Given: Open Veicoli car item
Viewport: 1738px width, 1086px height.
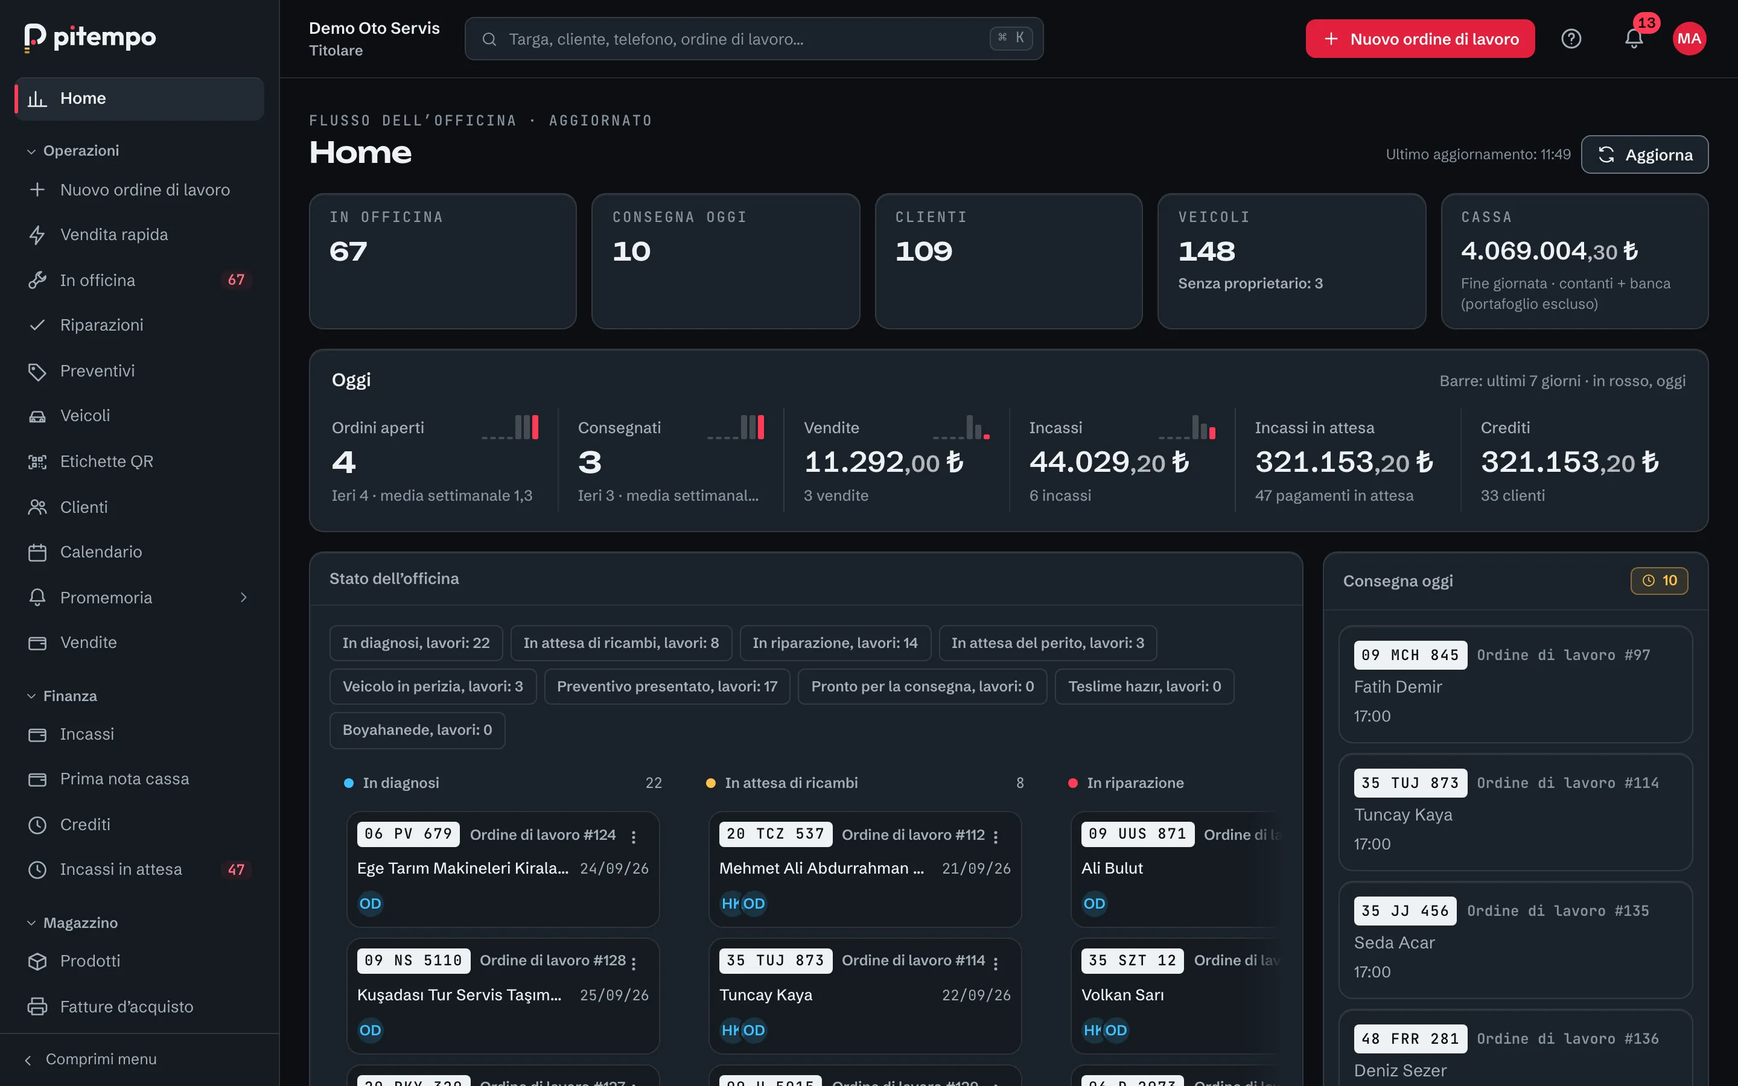Looking at the screenshot, I should [139, 416].
